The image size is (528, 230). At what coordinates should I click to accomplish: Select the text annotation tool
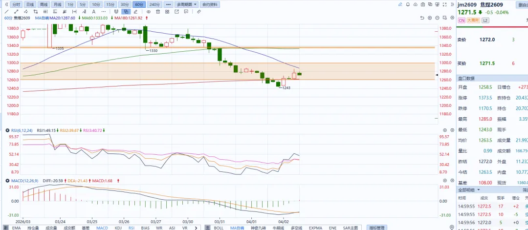pyautogui.click(x=93, y=11)
